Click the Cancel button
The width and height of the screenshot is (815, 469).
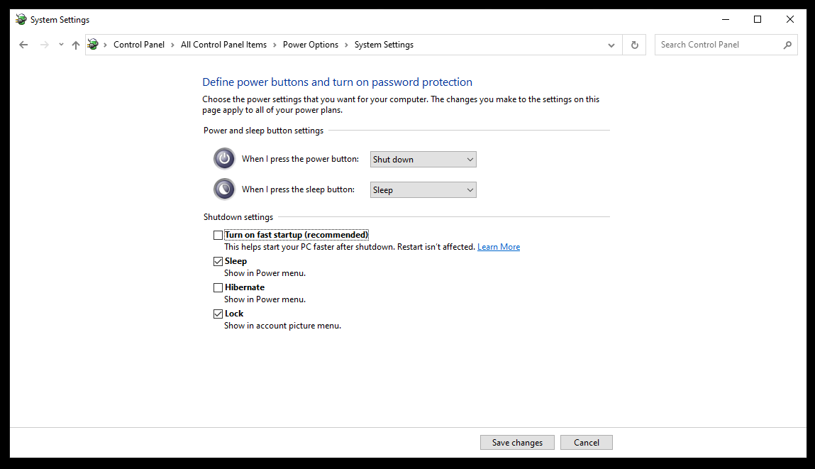pyautogui.click(x=587, y=443)
